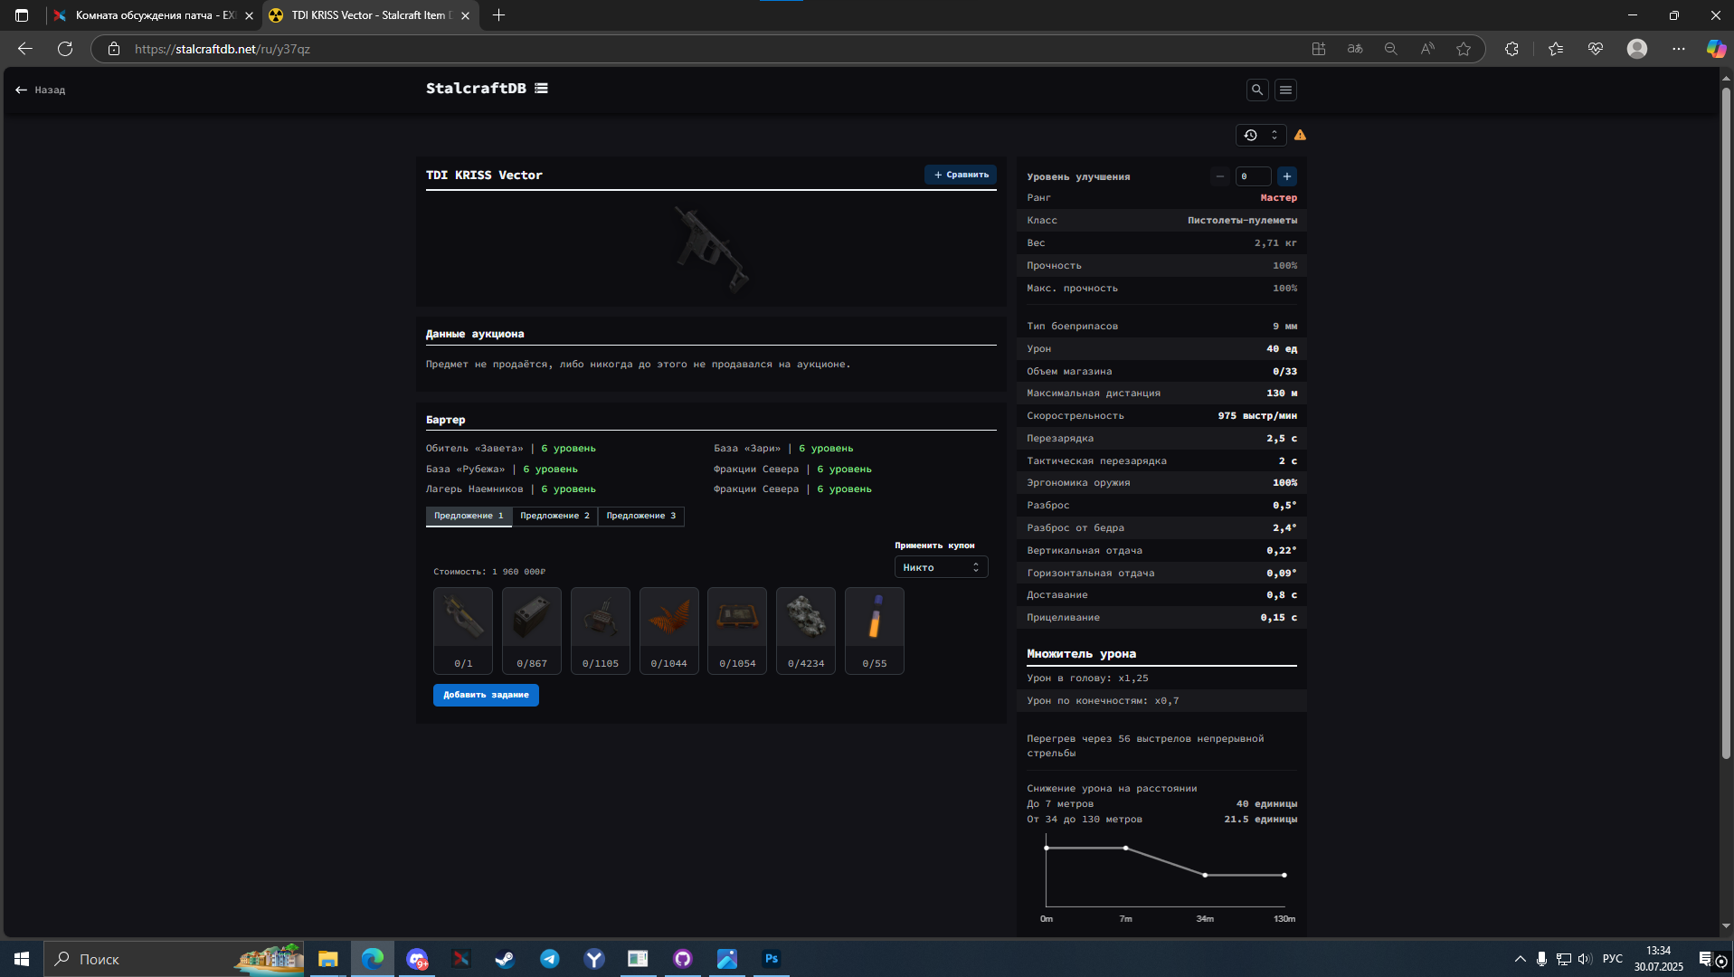1734x977 pixels.
Task: Open the version history dropdown
Action: [1261, 135]
